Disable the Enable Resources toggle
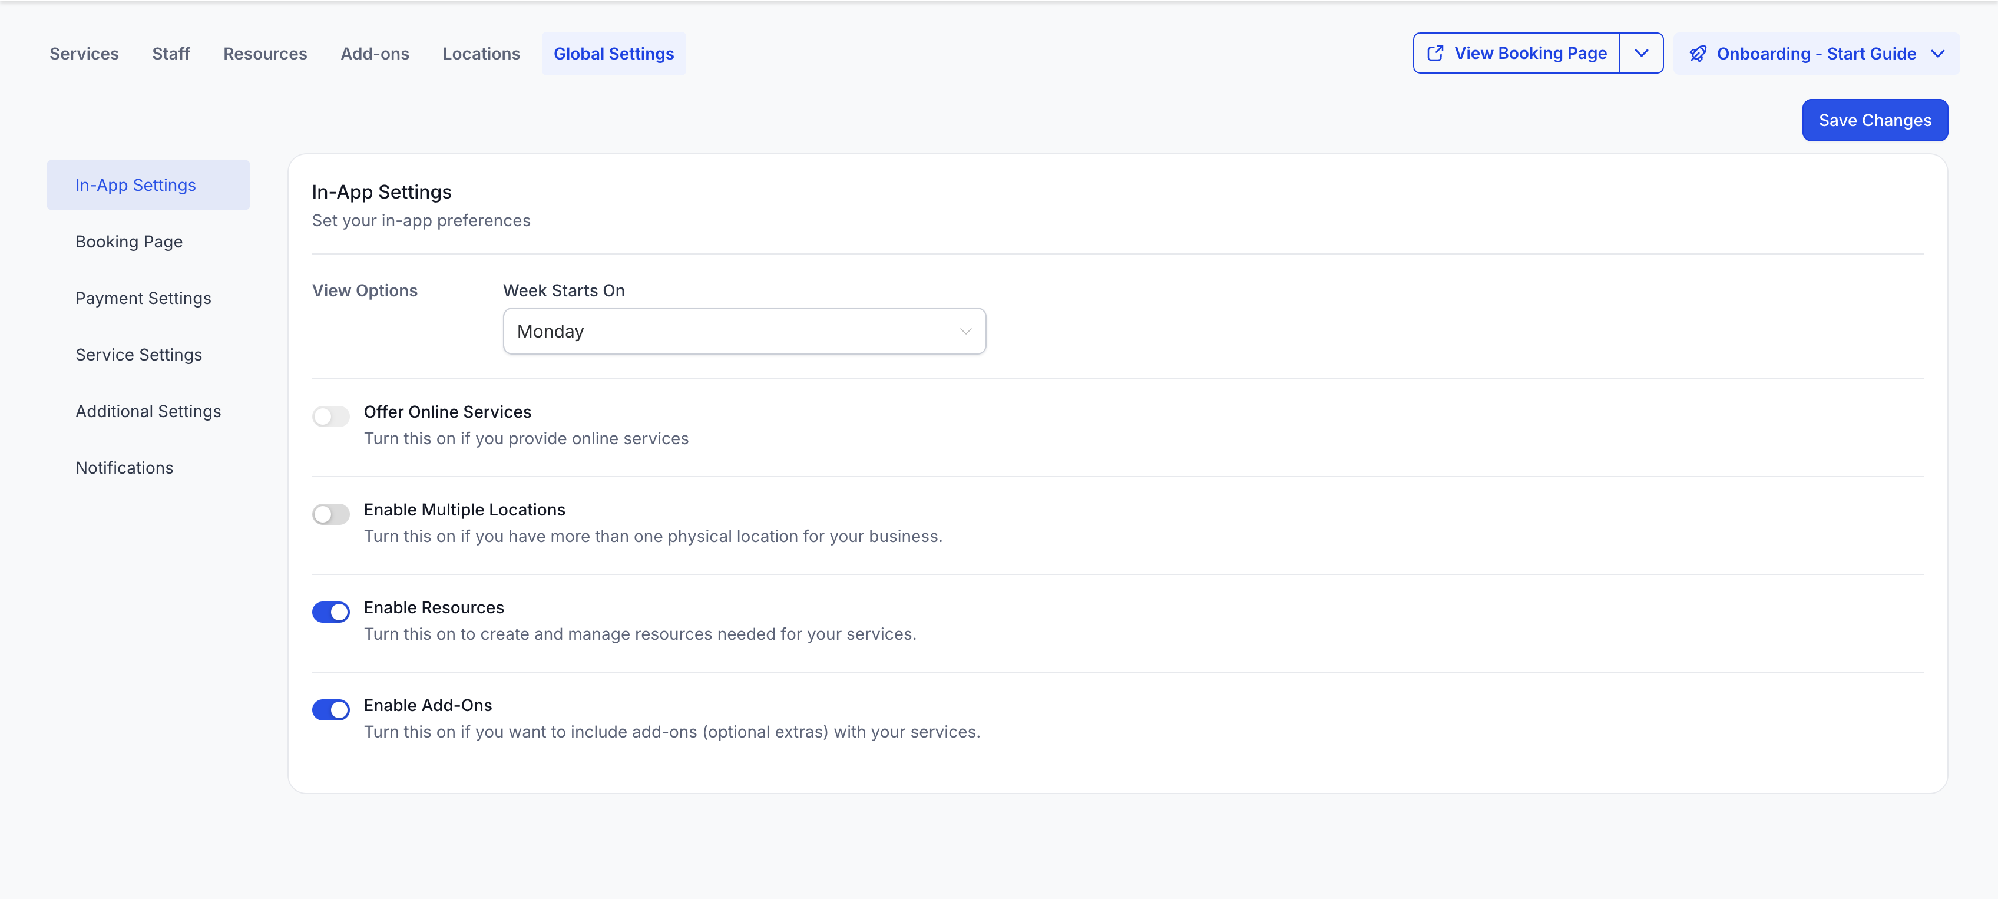Image resolution: width=1998 pixels, height=899 pixels. click(x=330, y=612)
